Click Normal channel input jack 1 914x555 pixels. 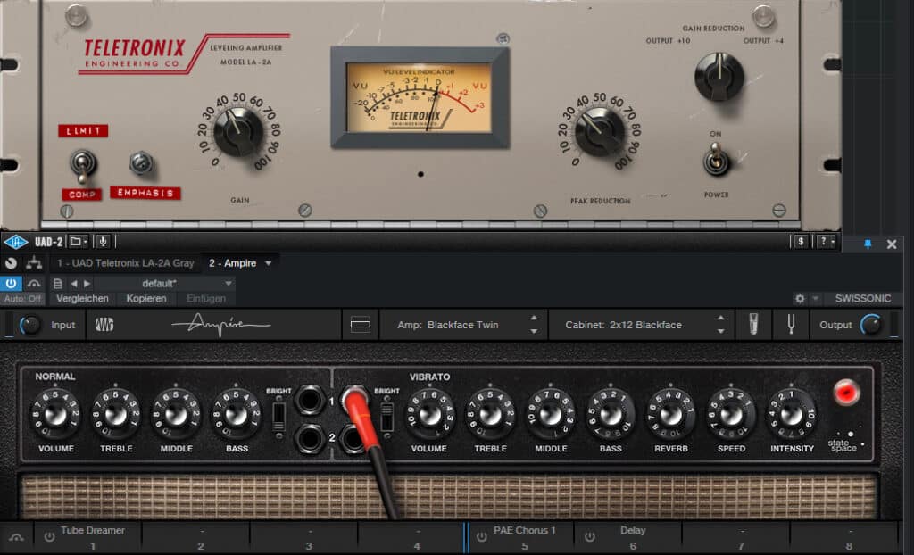click(310, 400)
